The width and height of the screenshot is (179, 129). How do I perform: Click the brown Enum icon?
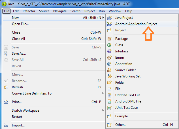coord(109,58)
